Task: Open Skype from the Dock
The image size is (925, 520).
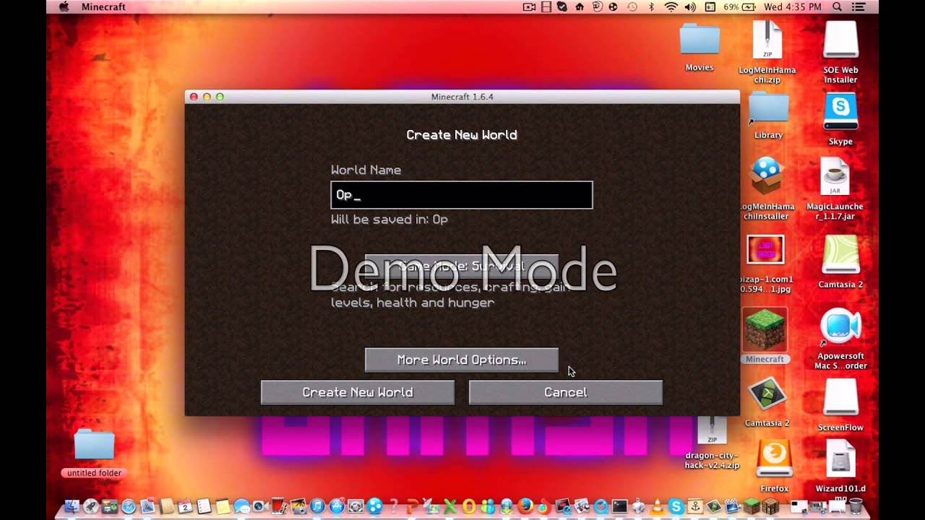Action: click(x=676, y=506)
